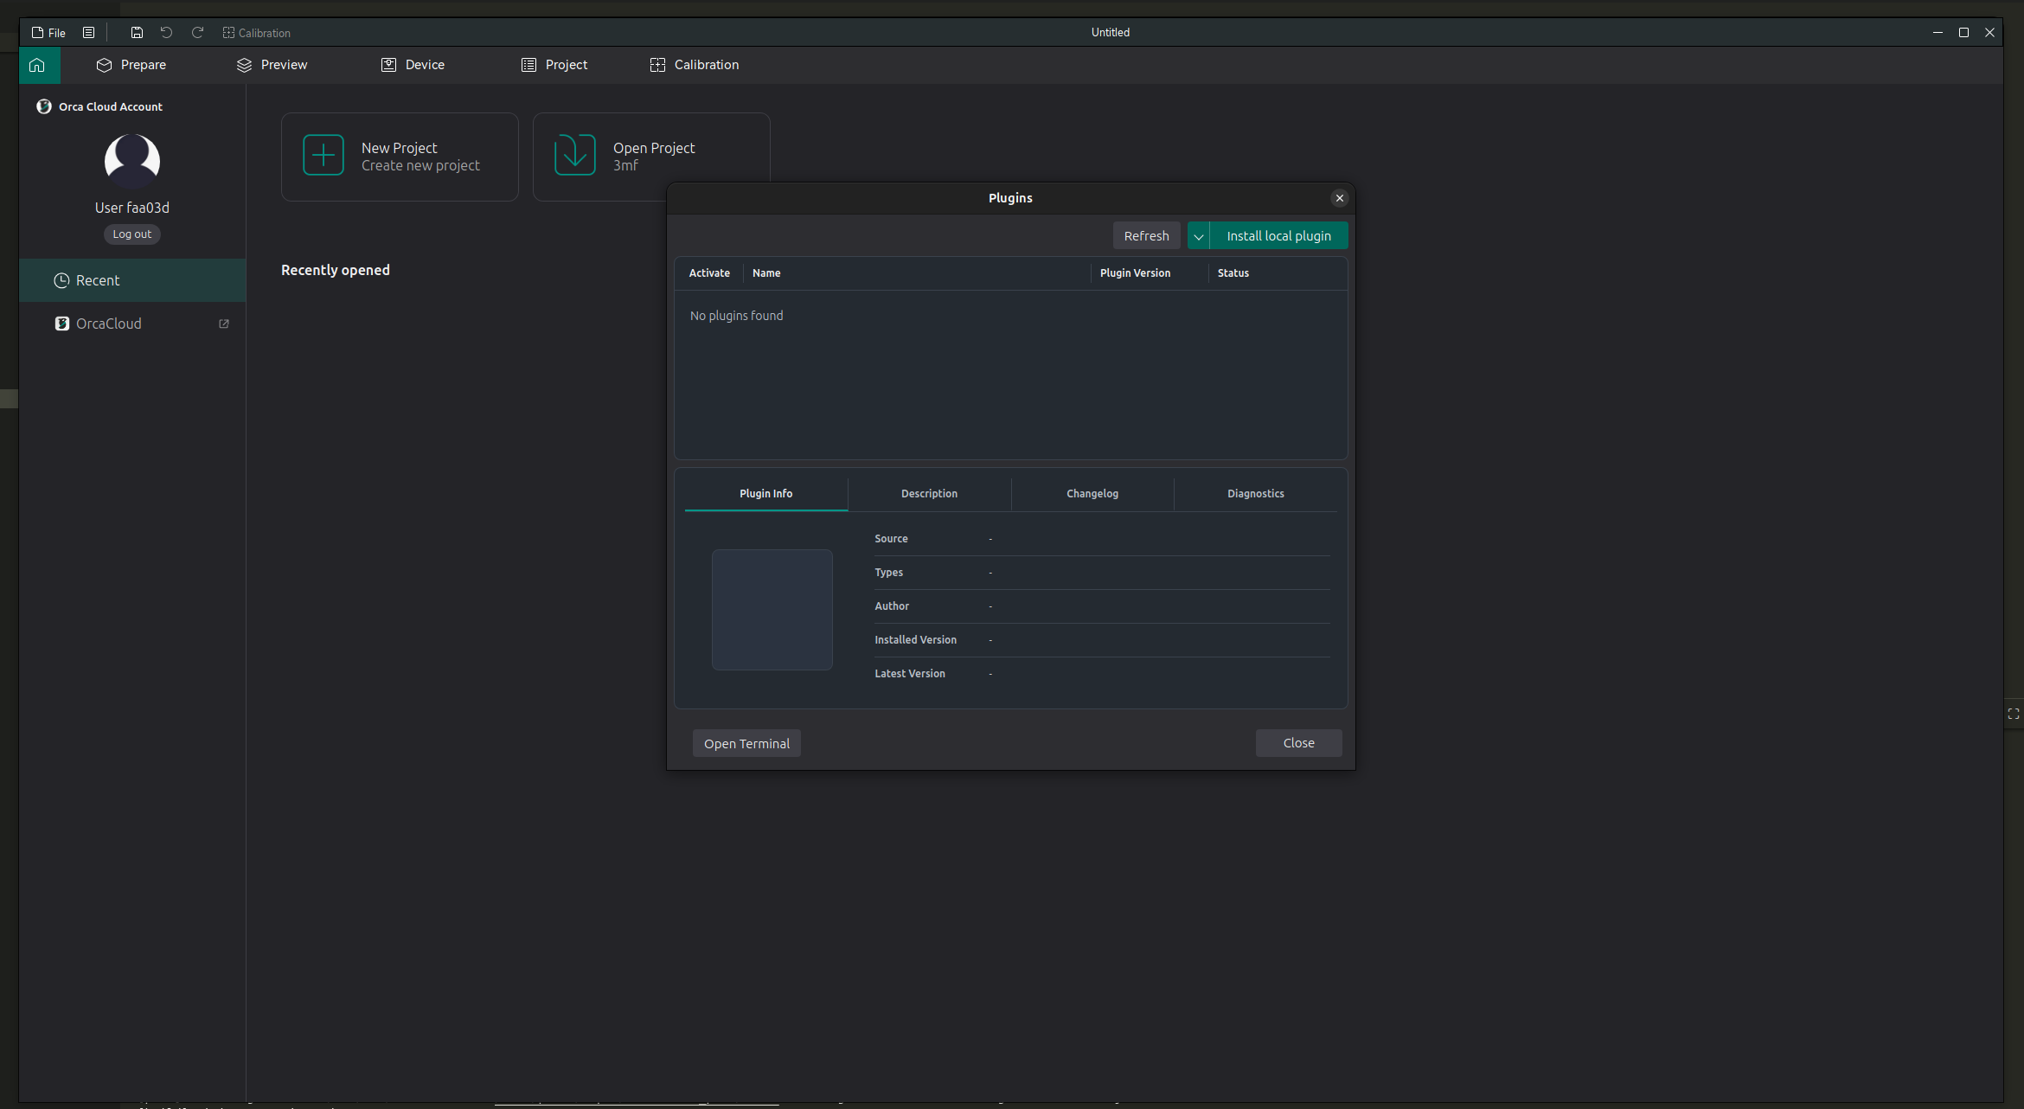Image resolution: width=2024 pixels, height=1109 pixels.
Task: Click the 'Recently opened' heading
Action: pos(336,270)
